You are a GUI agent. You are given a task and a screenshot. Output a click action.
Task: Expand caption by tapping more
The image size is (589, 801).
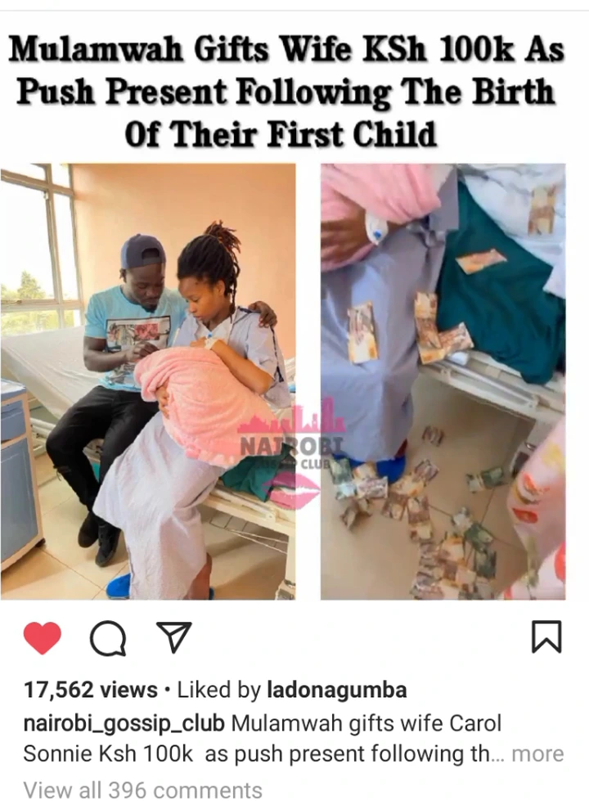[x=537, y=754]
